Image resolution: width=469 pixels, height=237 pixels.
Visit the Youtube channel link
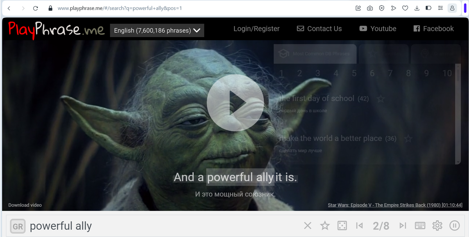(378, 28)
